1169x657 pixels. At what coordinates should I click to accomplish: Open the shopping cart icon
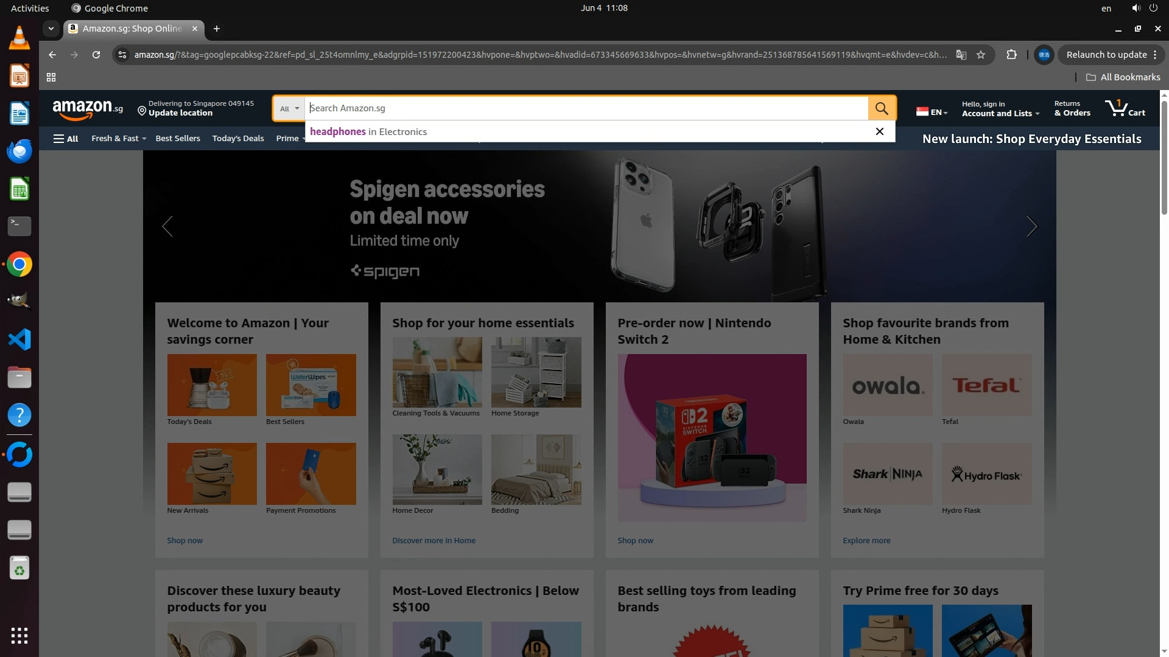(1124, 108)
